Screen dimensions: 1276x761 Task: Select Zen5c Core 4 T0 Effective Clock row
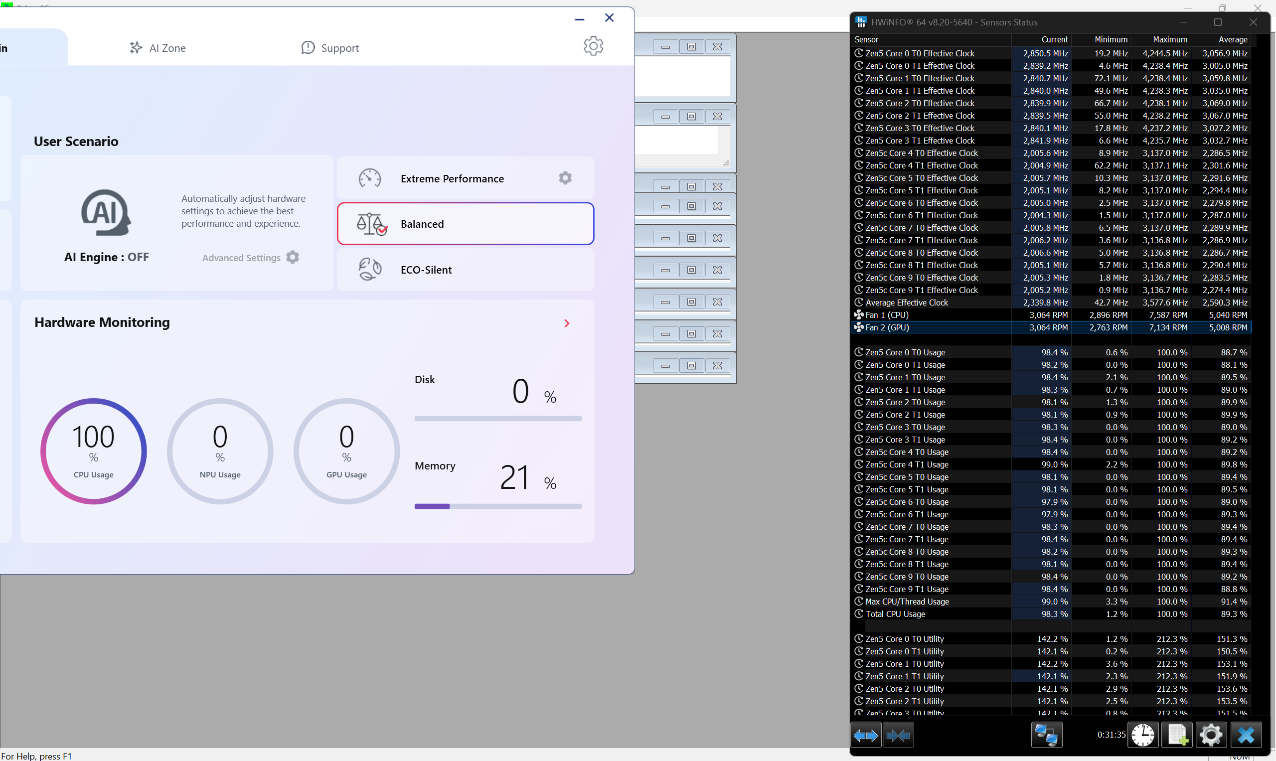[x=1051, y=153]
